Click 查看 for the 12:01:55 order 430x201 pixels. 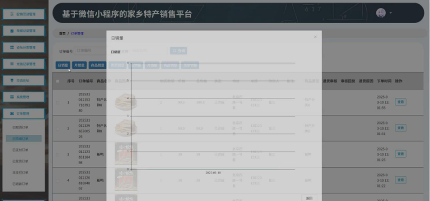coord(400,102)
